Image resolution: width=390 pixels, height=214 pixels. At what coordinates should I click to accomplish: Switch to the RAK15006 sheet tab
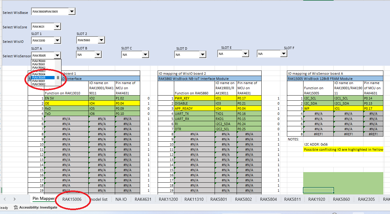pos(72,199)
